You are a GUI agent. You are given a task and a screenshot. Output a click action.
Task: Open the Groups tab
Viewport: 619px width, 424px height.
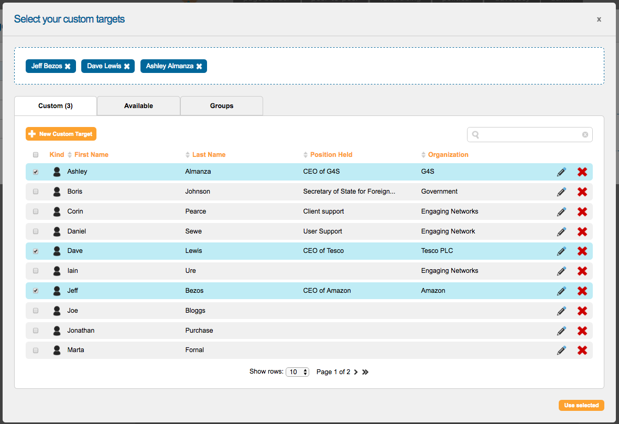click(222, 106)
